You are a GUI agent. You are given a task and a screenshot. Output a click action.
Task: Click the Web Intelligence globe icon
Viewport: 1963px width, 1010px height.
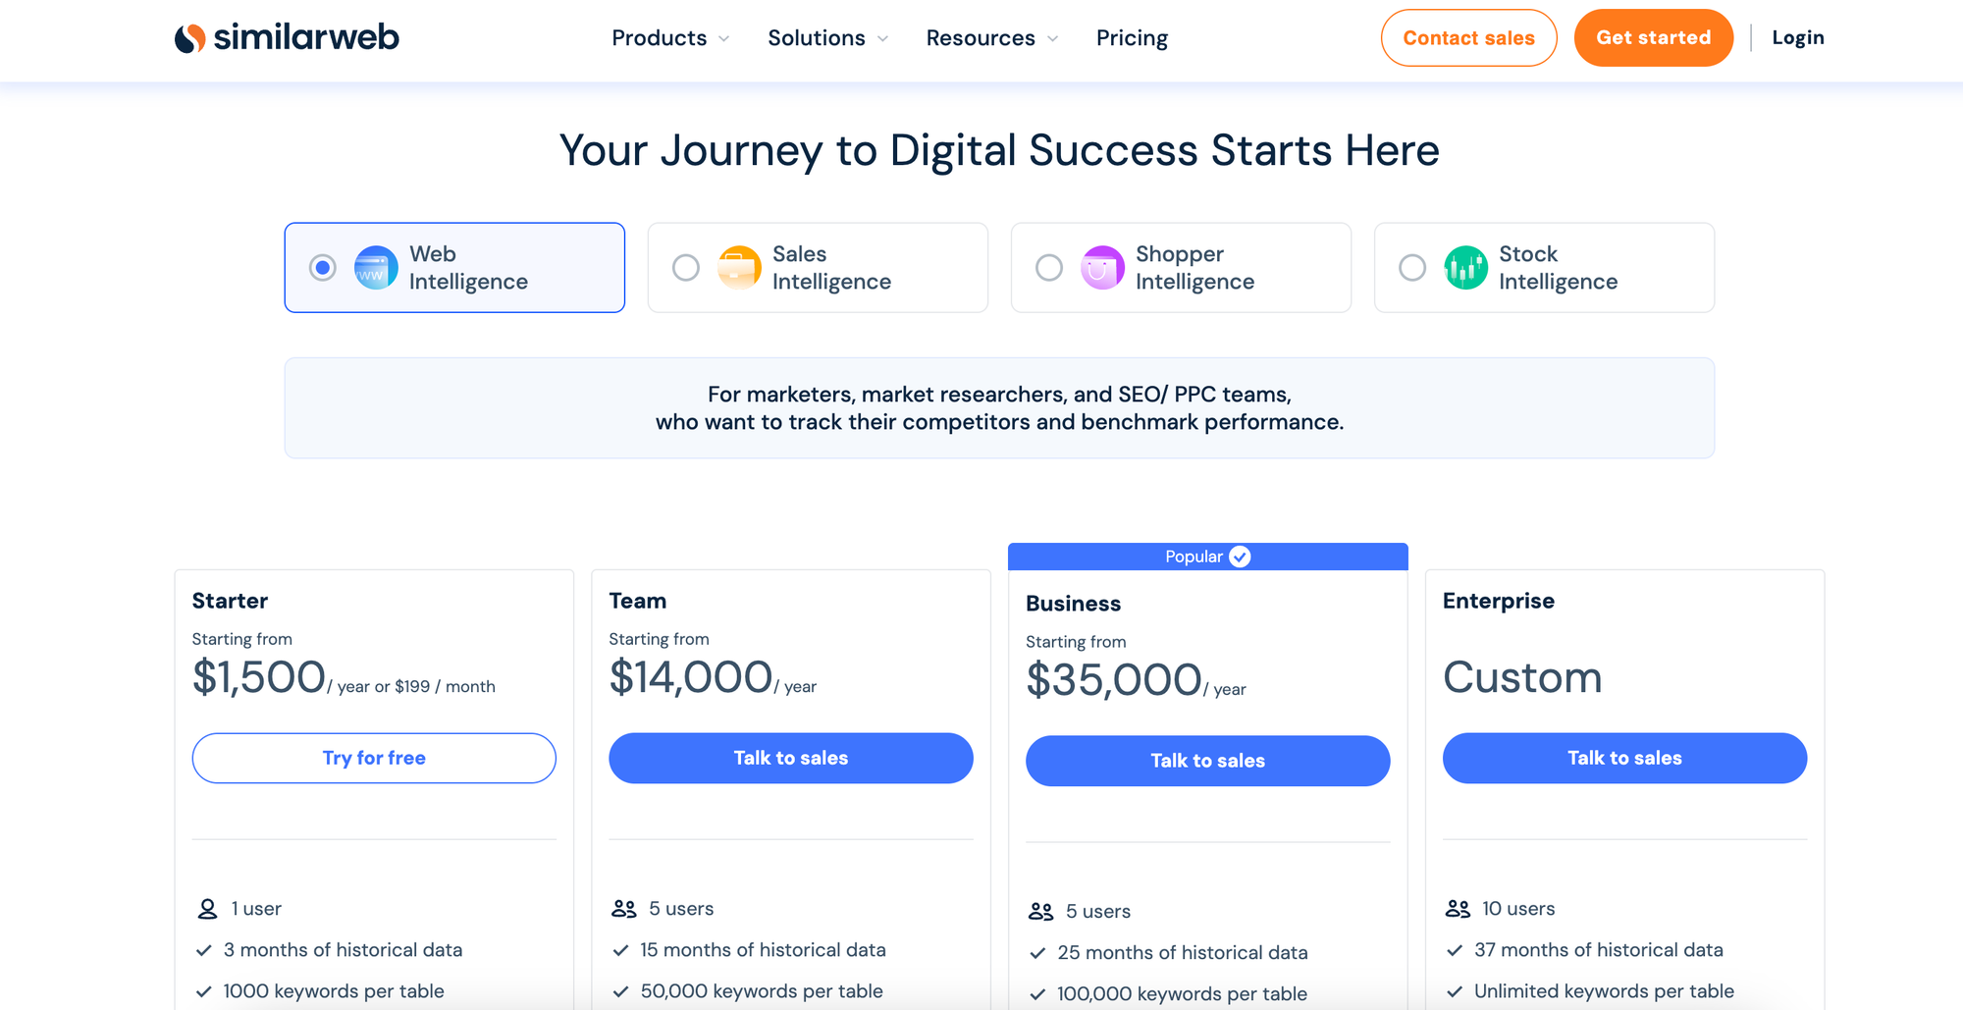(x=376, y=268)
